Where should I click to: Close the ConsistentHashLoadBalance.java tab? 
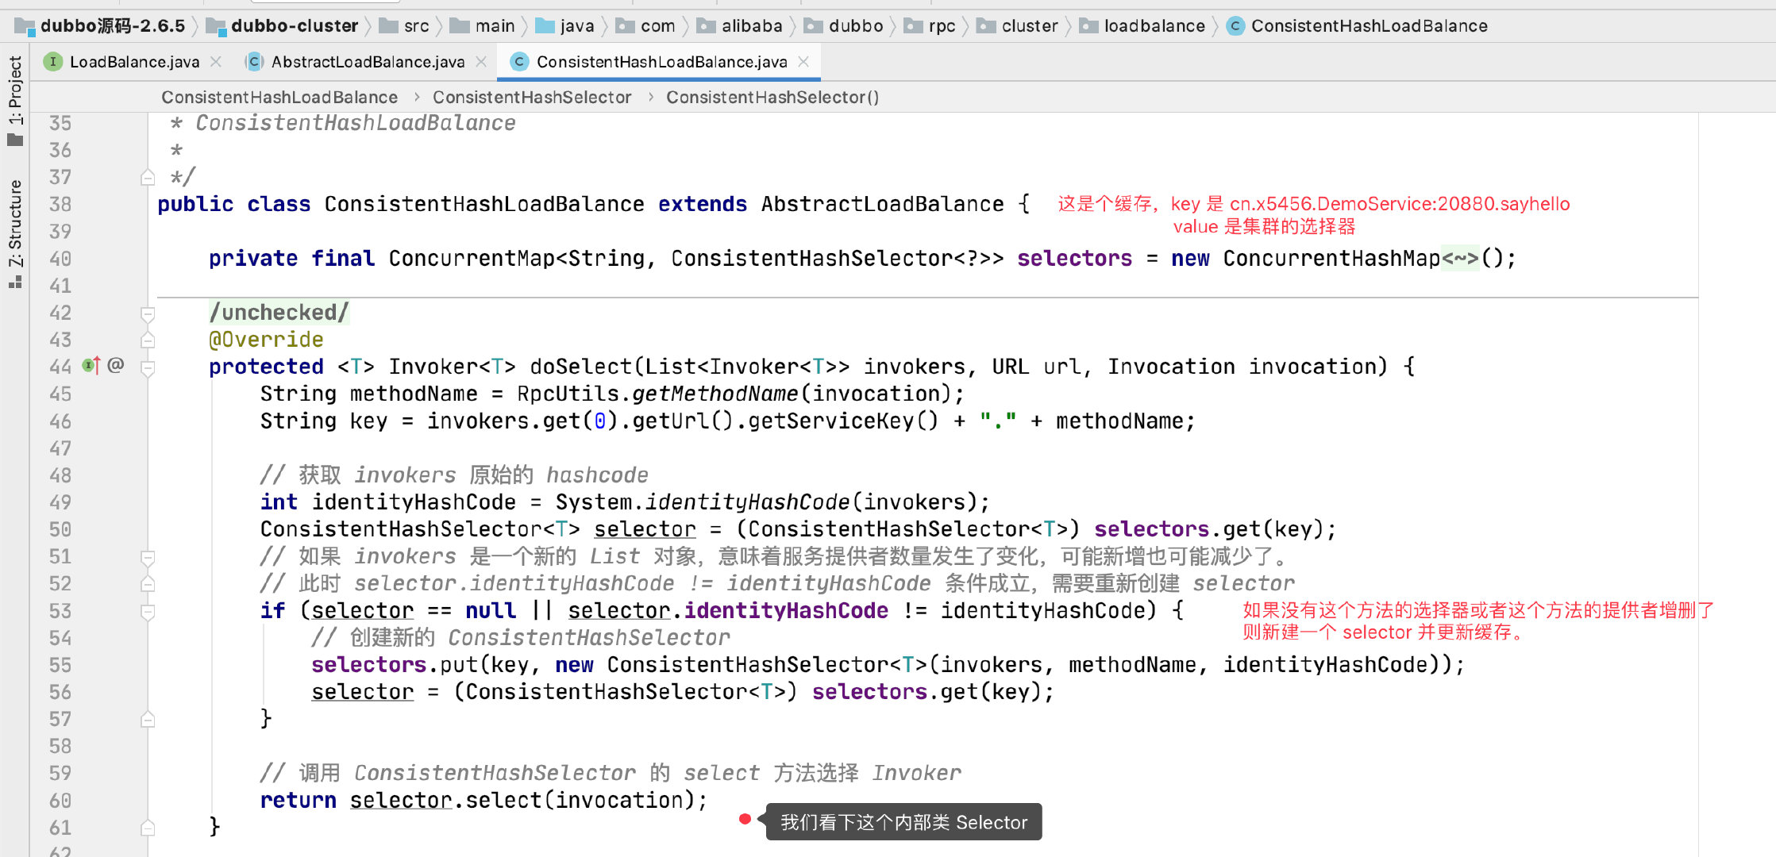803,62
